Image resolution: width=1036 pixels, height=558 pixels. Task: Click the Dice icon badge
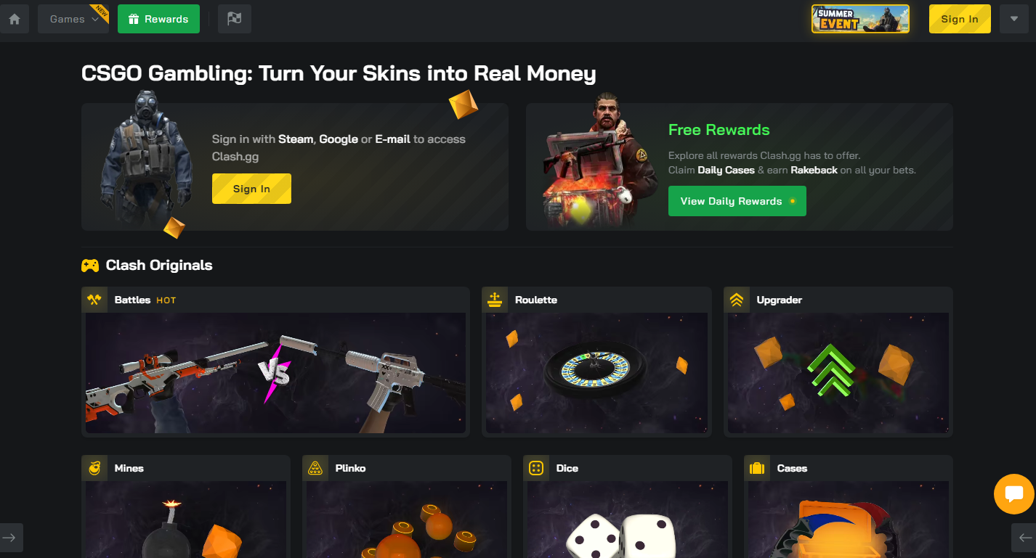point(536,468)
